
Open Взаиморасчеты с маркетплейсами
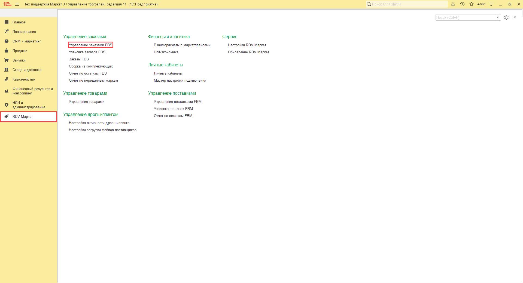(x=182, y=45)
